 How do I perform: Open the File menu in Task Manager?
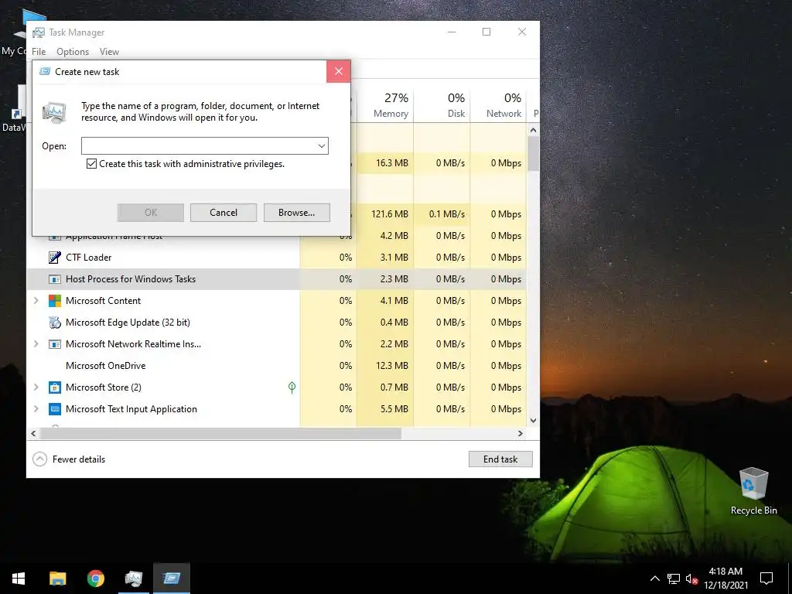point(39,52)
